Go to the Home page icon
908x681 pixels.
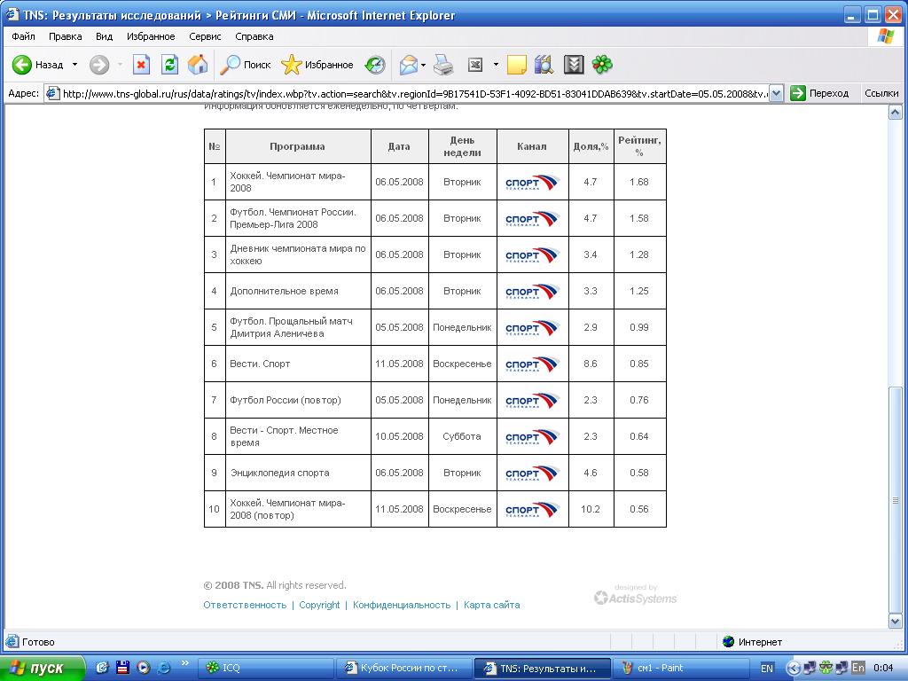click(x=198, y=65)
